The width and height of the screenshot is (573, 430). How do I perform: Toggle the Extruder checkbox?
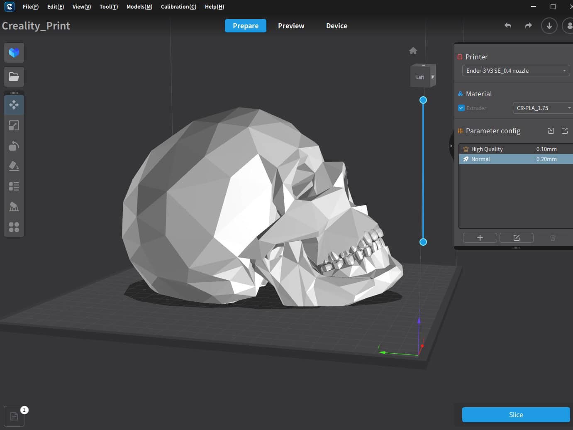461,108
